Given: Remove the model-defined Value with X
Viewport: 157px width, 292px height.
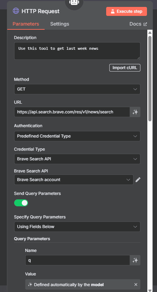Looking at the screenshot, I should click(x=136, y=284).
